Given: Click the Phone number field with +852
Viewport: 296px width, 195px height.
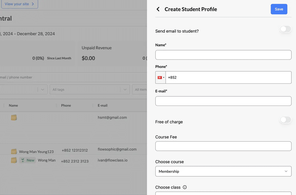Looking at the screenshot, I should (228, 77).
